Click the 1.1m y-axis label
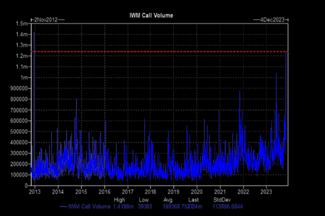This screenshot has width=325, height=216. (22, 67)
